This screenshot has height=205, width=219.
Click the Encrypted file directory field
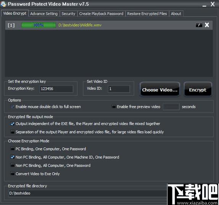pyautogui.click(x=88, y=194)
